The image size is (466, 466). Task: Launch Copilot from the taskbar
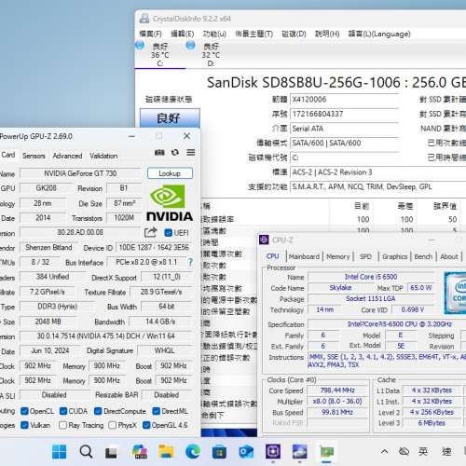(x=140, y=451)
